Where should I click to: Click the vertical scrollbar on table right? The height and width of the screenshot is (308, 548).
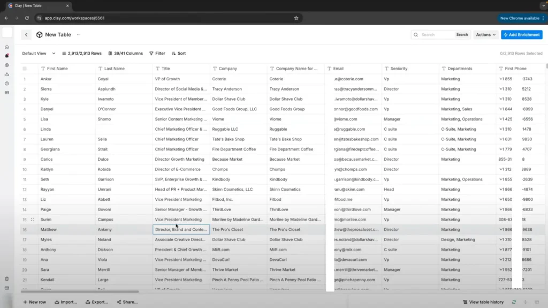[546, 66]
